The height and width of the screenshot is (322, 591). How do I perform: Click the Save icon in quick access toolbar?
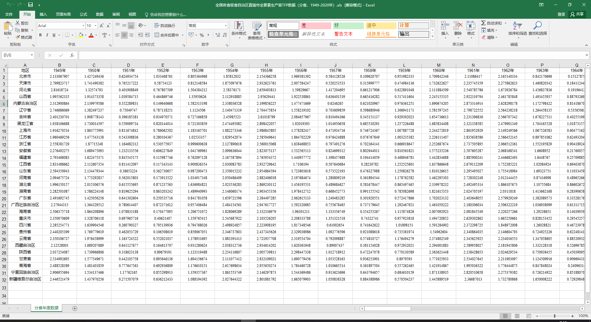[x=30, y=5]
